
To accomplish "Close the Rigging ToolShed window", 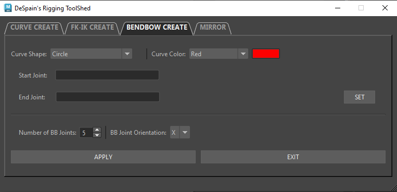I will (x=385, y=8).
